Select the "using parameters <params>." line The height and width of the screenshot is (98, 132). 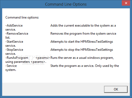pyautogui.click(x=26, y=62)
